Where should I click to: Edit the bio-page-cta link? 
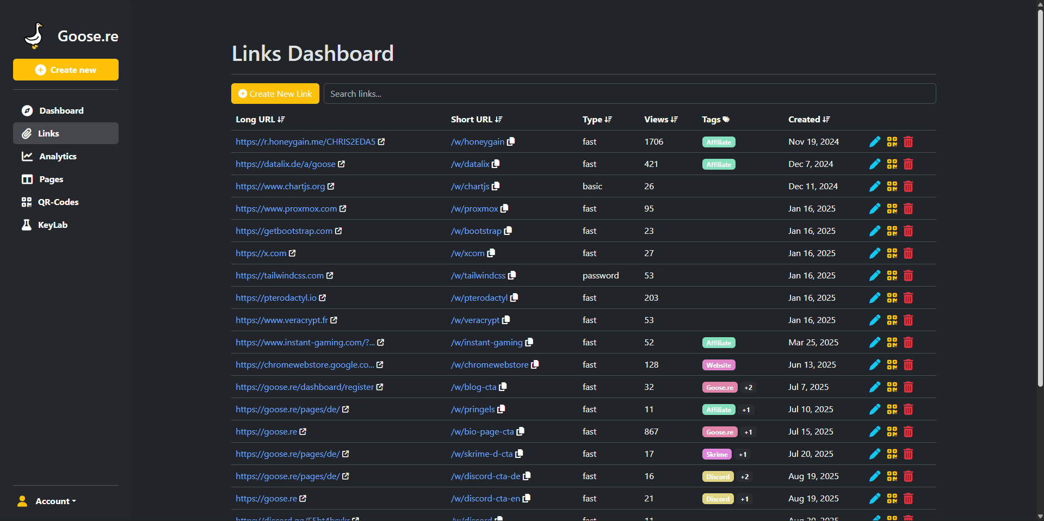(x=874, y=432)
